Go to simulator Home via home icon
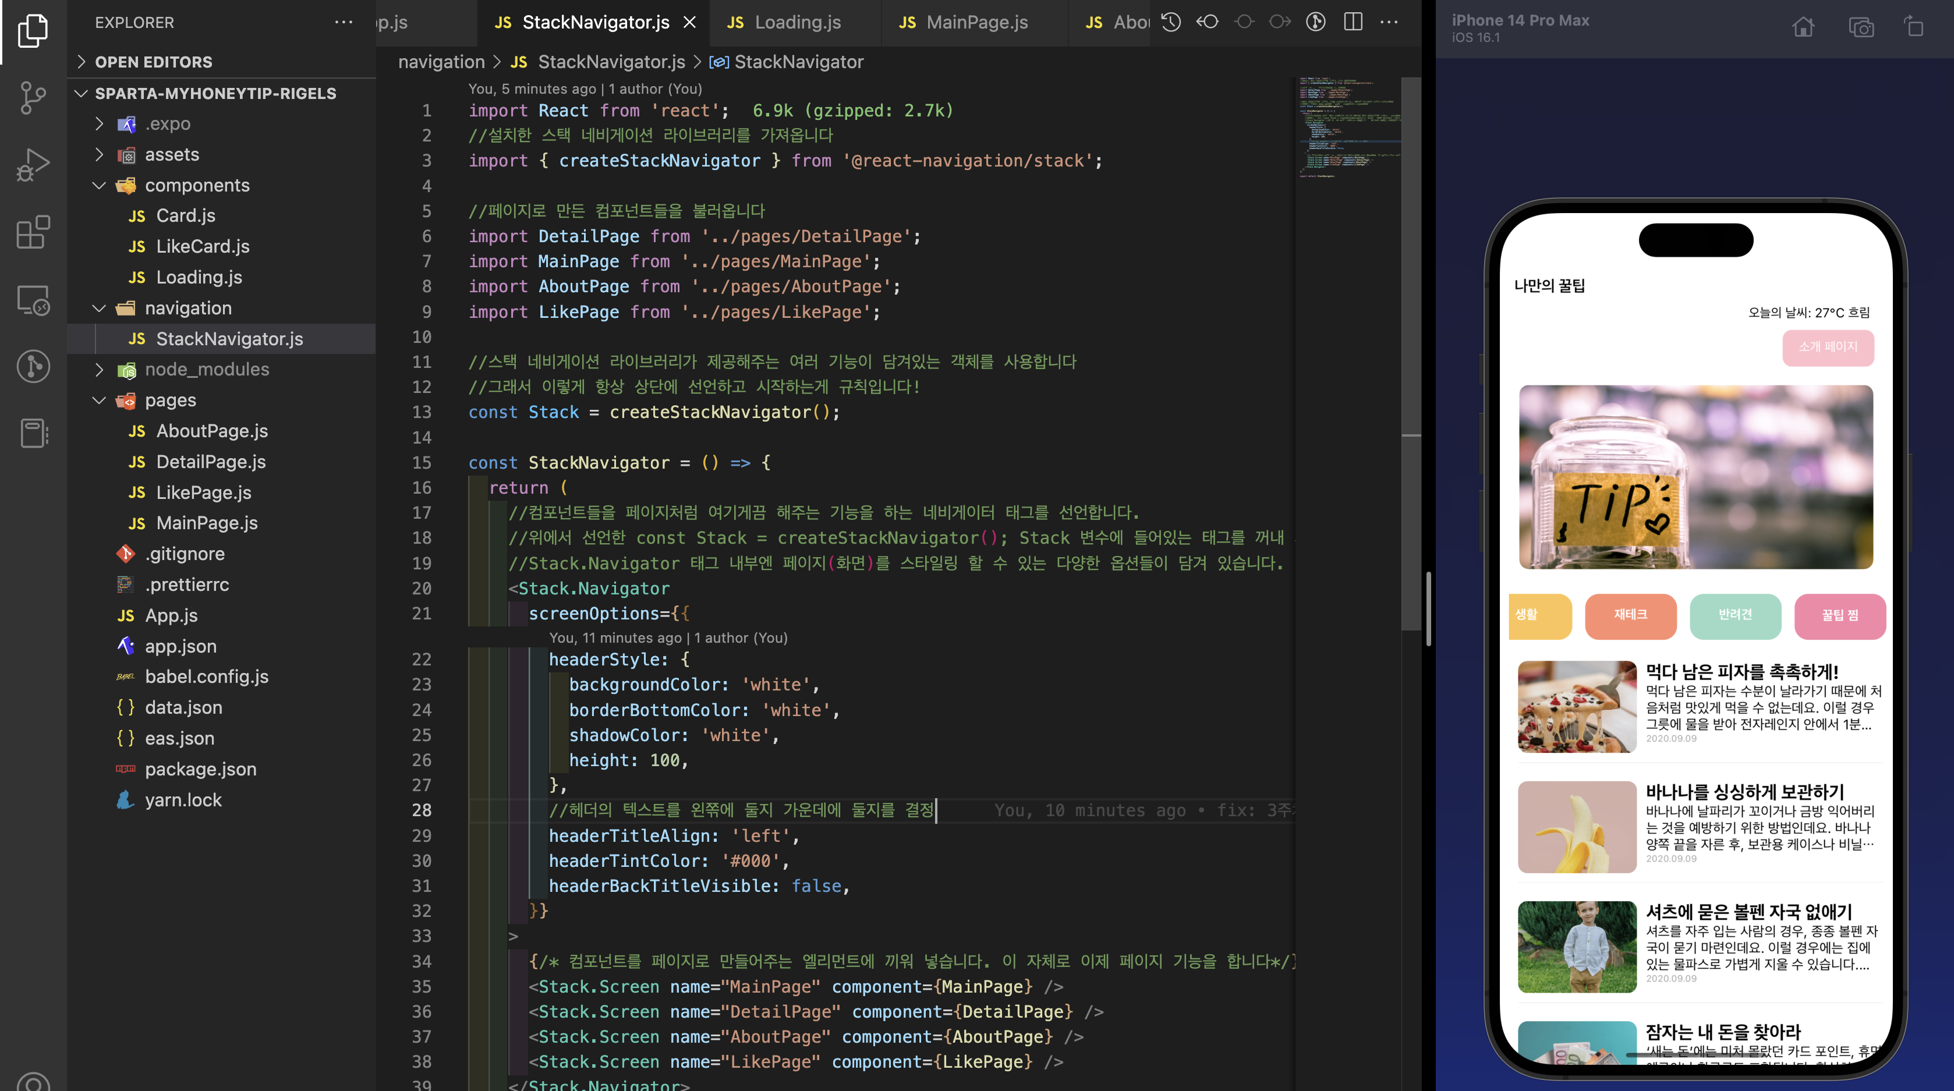The image size is (1954, 1091). pos(1803,28)
